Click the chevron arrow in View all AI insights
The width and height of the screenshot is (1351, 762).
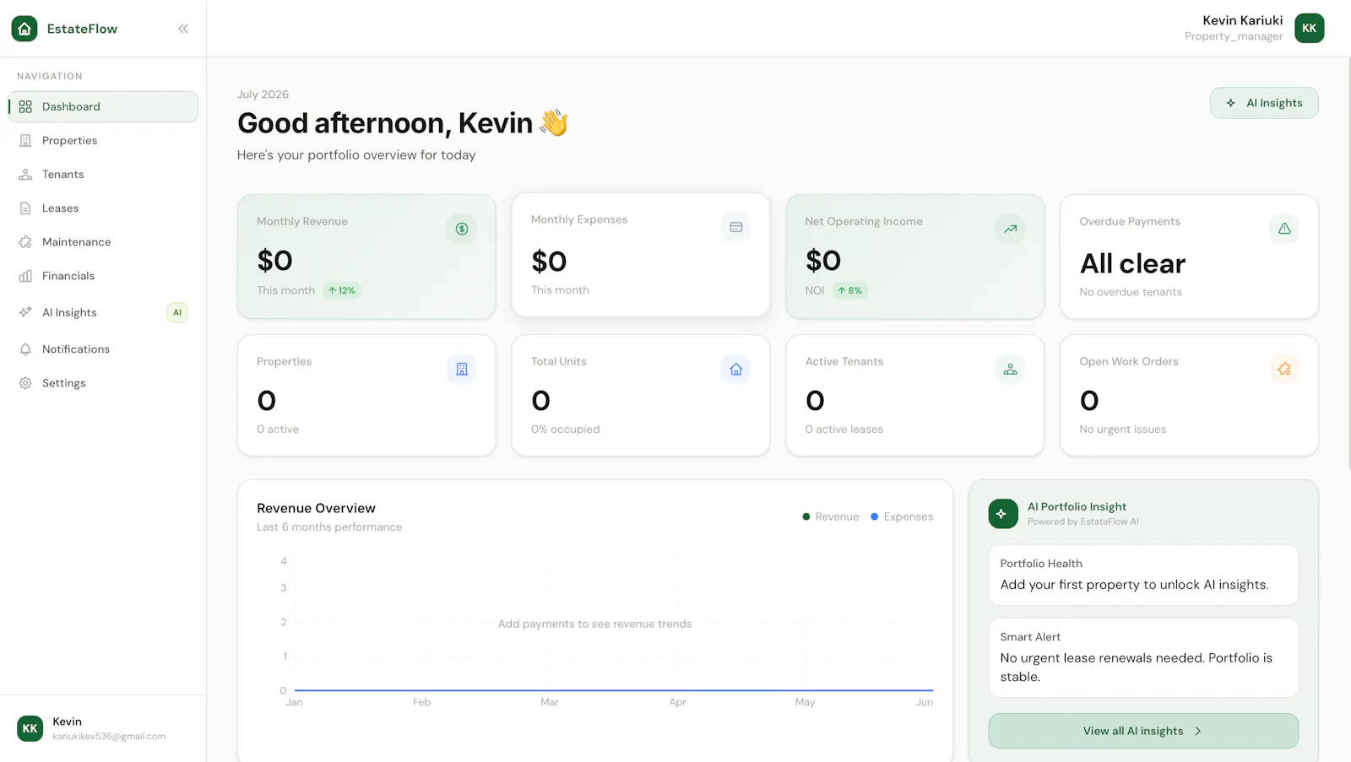coord(1197,731)
